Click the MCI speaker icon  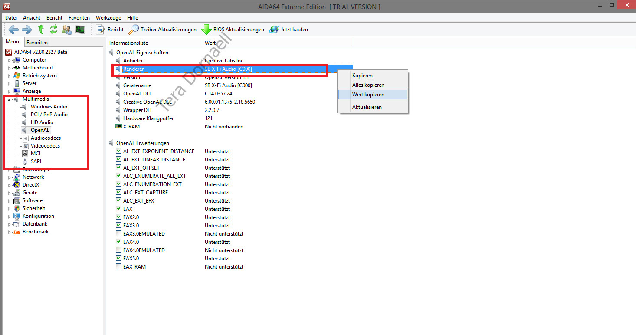pos(25,154)
